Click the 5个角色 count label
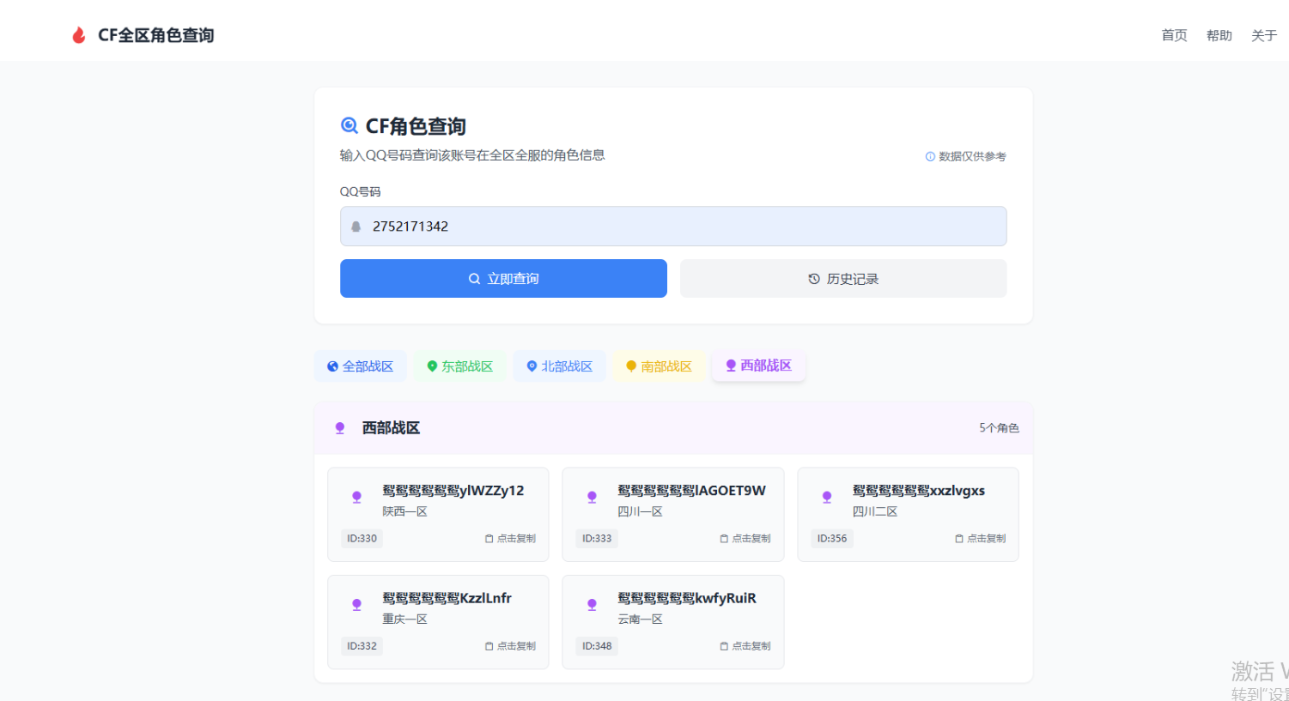The image size is (1289, 701). 999,428
